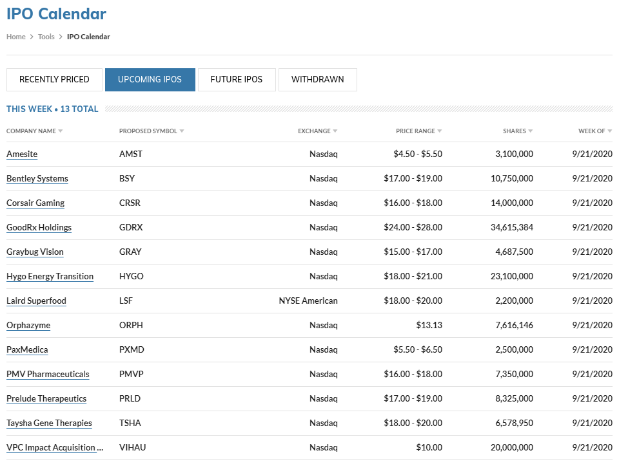Click the GRAY symbol cell
The image size is (619, 464).
(x=130, y=252)
